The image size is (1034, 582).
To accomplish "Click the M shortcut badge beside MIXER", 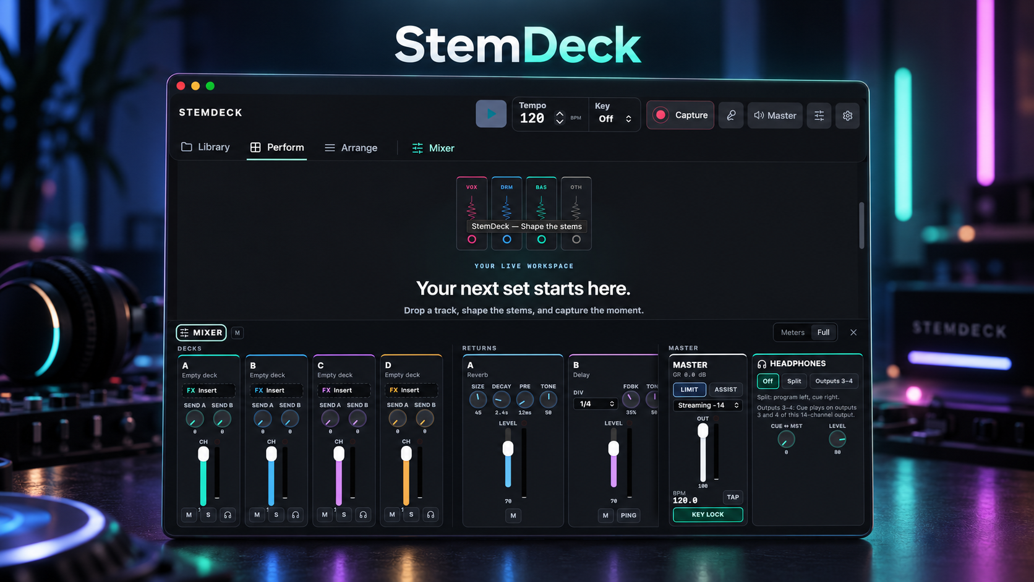I will 237,333.
